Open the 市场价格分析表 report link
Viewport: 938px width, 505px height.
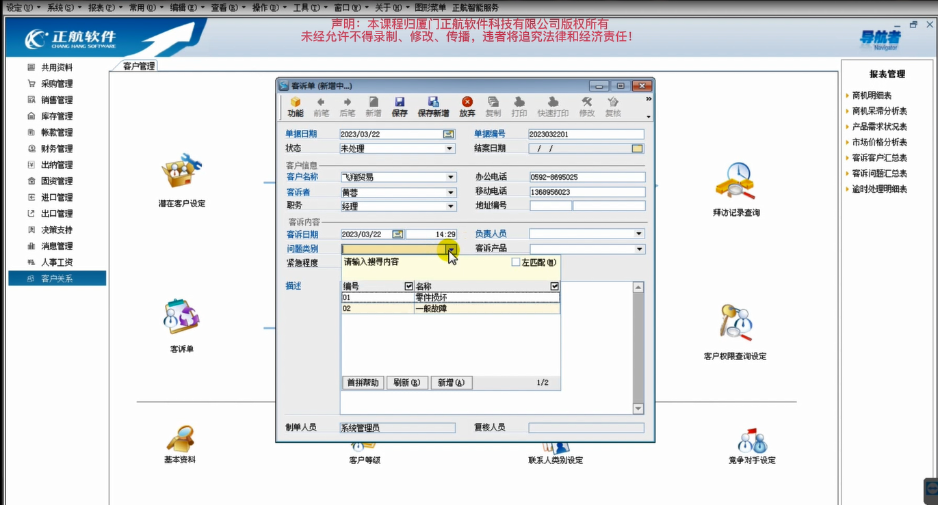click(x=880, y=142)
